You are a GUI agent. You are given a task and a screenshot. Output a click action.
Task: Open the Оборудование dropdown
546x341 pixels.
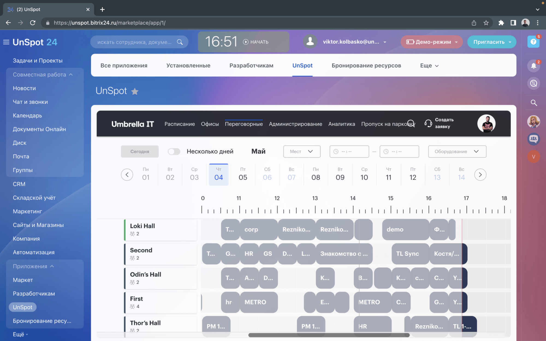coord(457,151)
